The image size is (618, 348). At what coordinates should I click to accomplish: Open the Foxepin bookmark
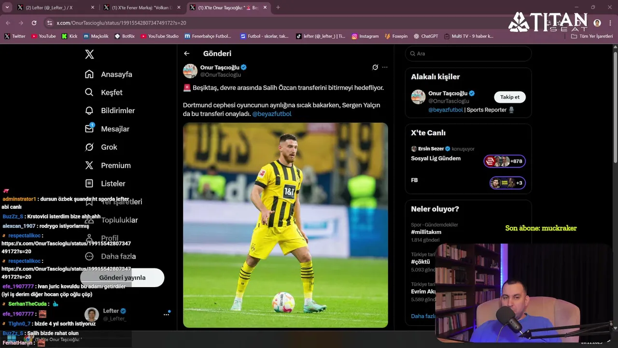pos(396,36)
